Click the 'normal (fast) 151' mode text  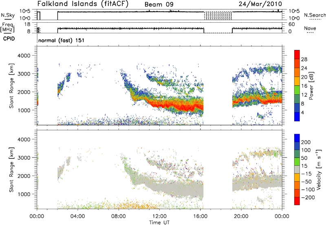point(62,40)
